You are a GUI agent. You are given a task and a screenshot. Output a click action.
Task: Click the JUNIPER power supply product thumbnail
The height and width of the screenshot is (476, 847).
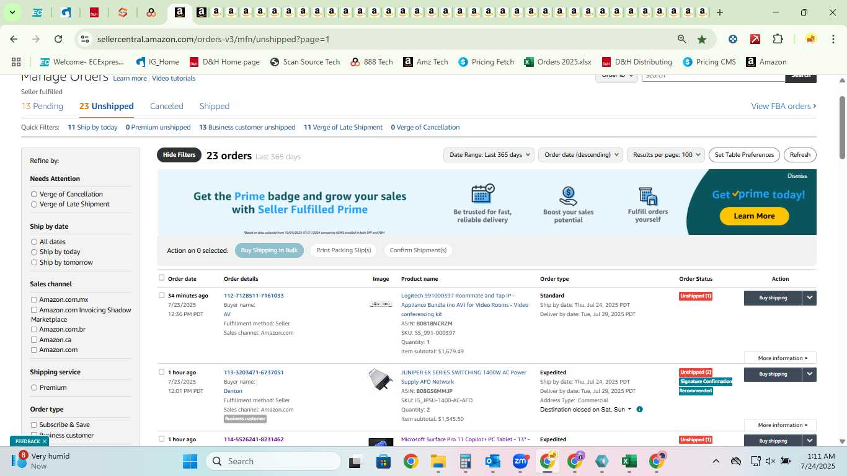[380, 379]
